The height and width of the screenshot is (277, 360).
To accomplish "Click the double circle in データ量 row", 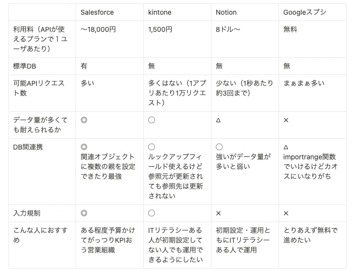I will [x=84, y=120].
